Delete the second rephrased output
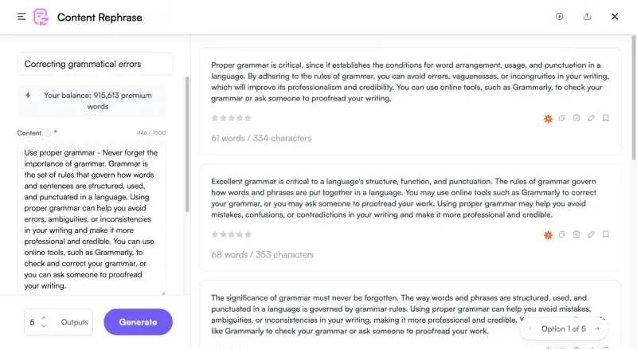 576,234
